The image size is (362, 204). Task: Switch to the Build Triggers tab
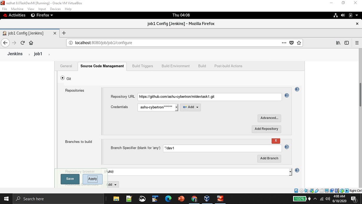(143, 66)
